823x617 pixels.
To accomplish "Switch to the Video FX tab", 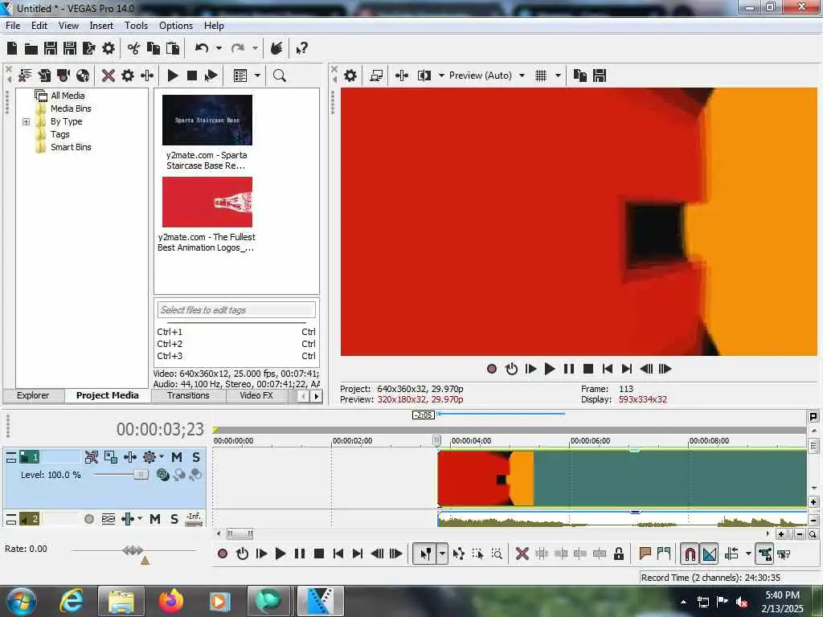I will (x=256, y=395).
